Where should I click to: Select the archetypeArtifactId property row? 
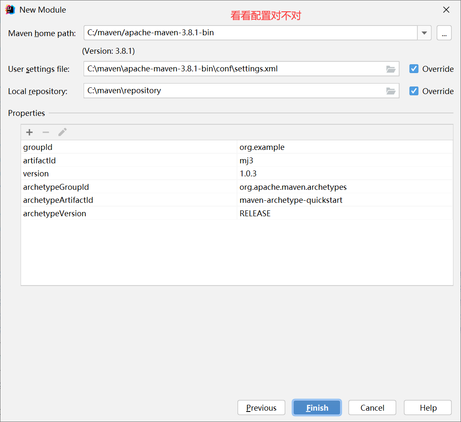coord(237,200)
